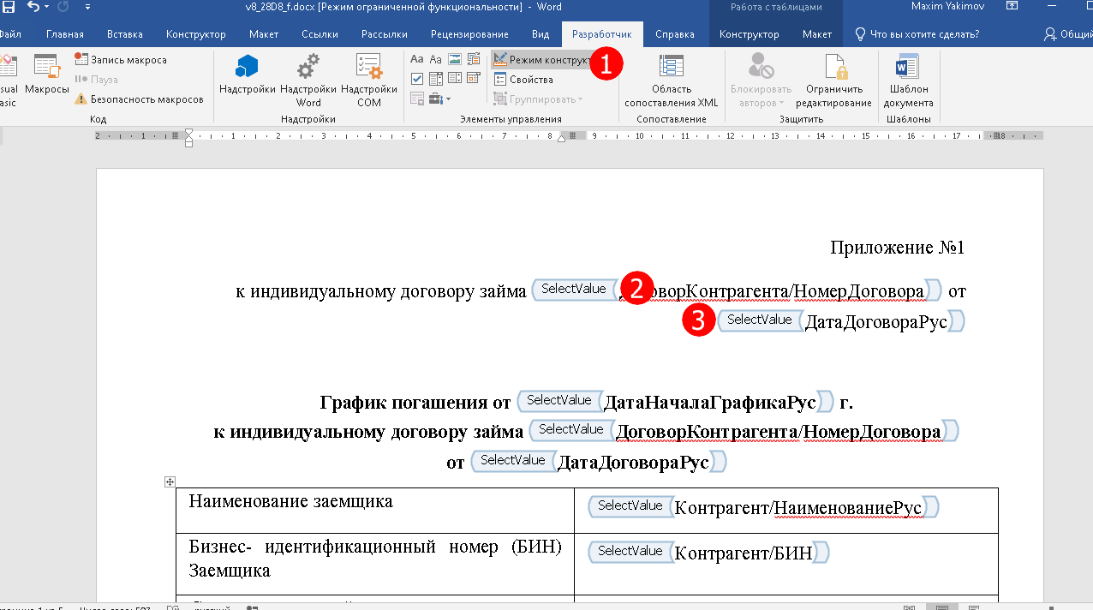Screen dimensions: 1093x610
Task: Open Шаблон документа dialog
Action: pyautogui.click(x=909, y=80)
